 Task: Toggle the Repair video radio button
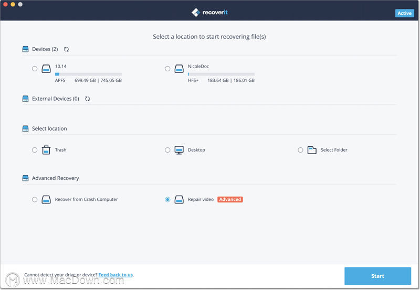tap(167, 200)
